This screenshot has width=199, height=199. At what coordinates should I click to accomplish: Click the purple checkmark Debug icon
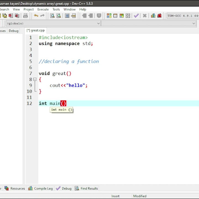[136, 15]
